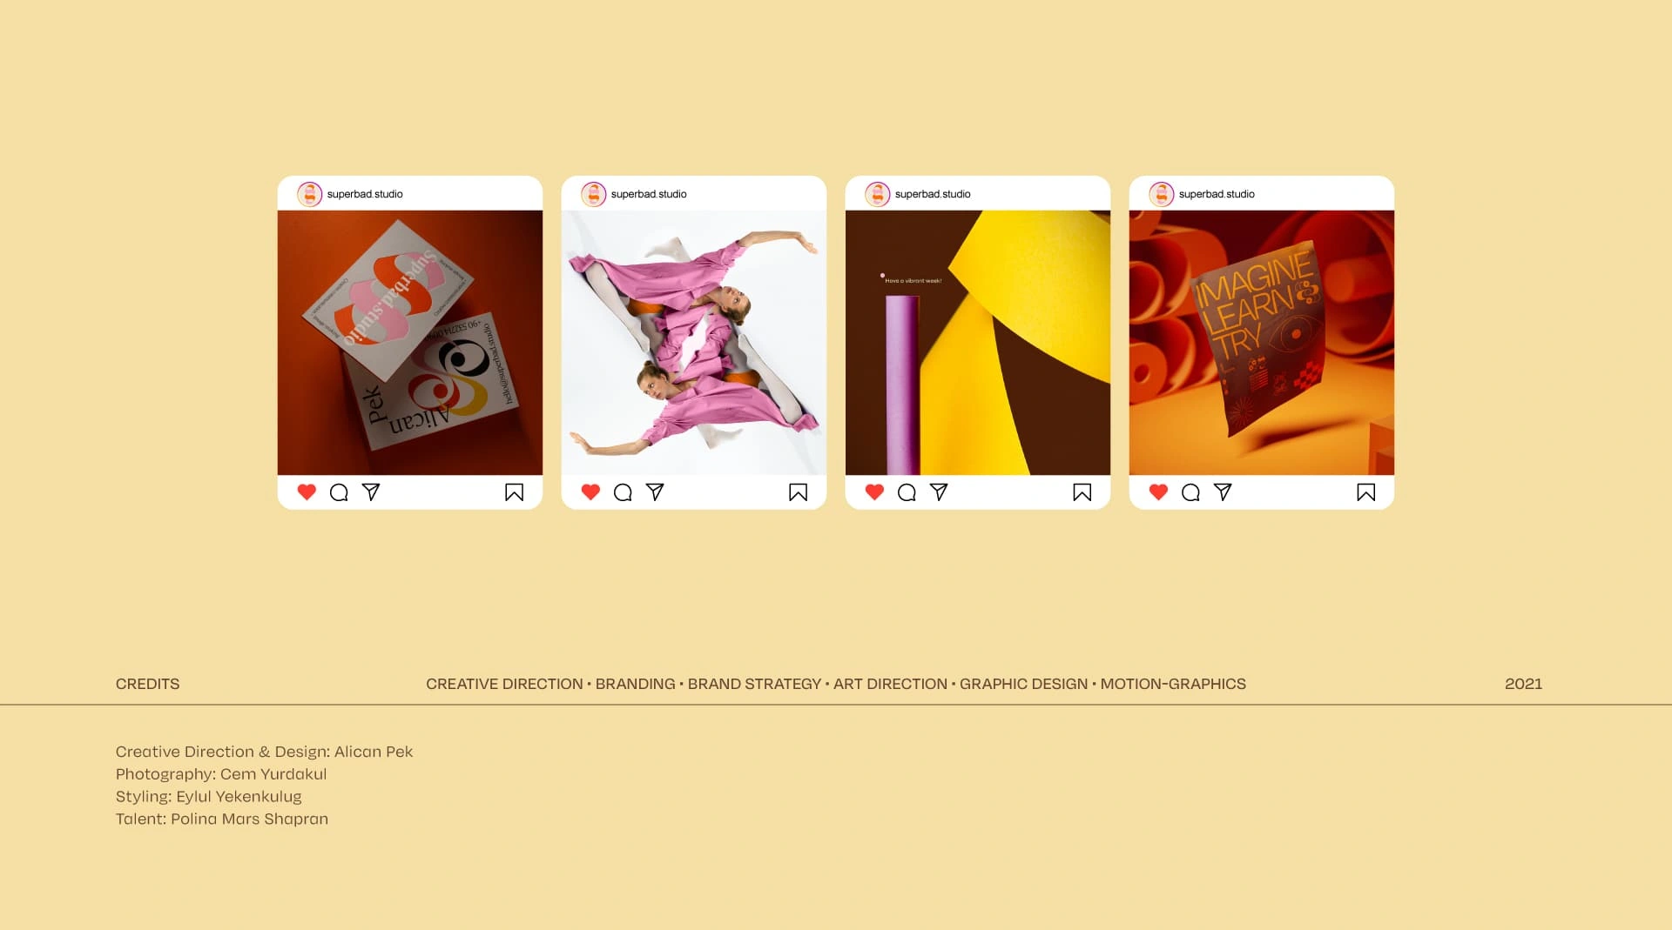Share the business card post via send icon

pos(371,492)
